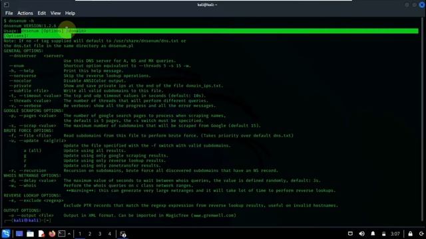Switch to workspace 4

pyautogui.click(x=109, y=234)
